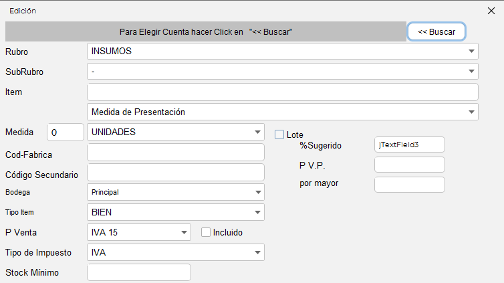This screenshot has width=504, height=283.
Task: Click the Item text field
Action: 283,92
